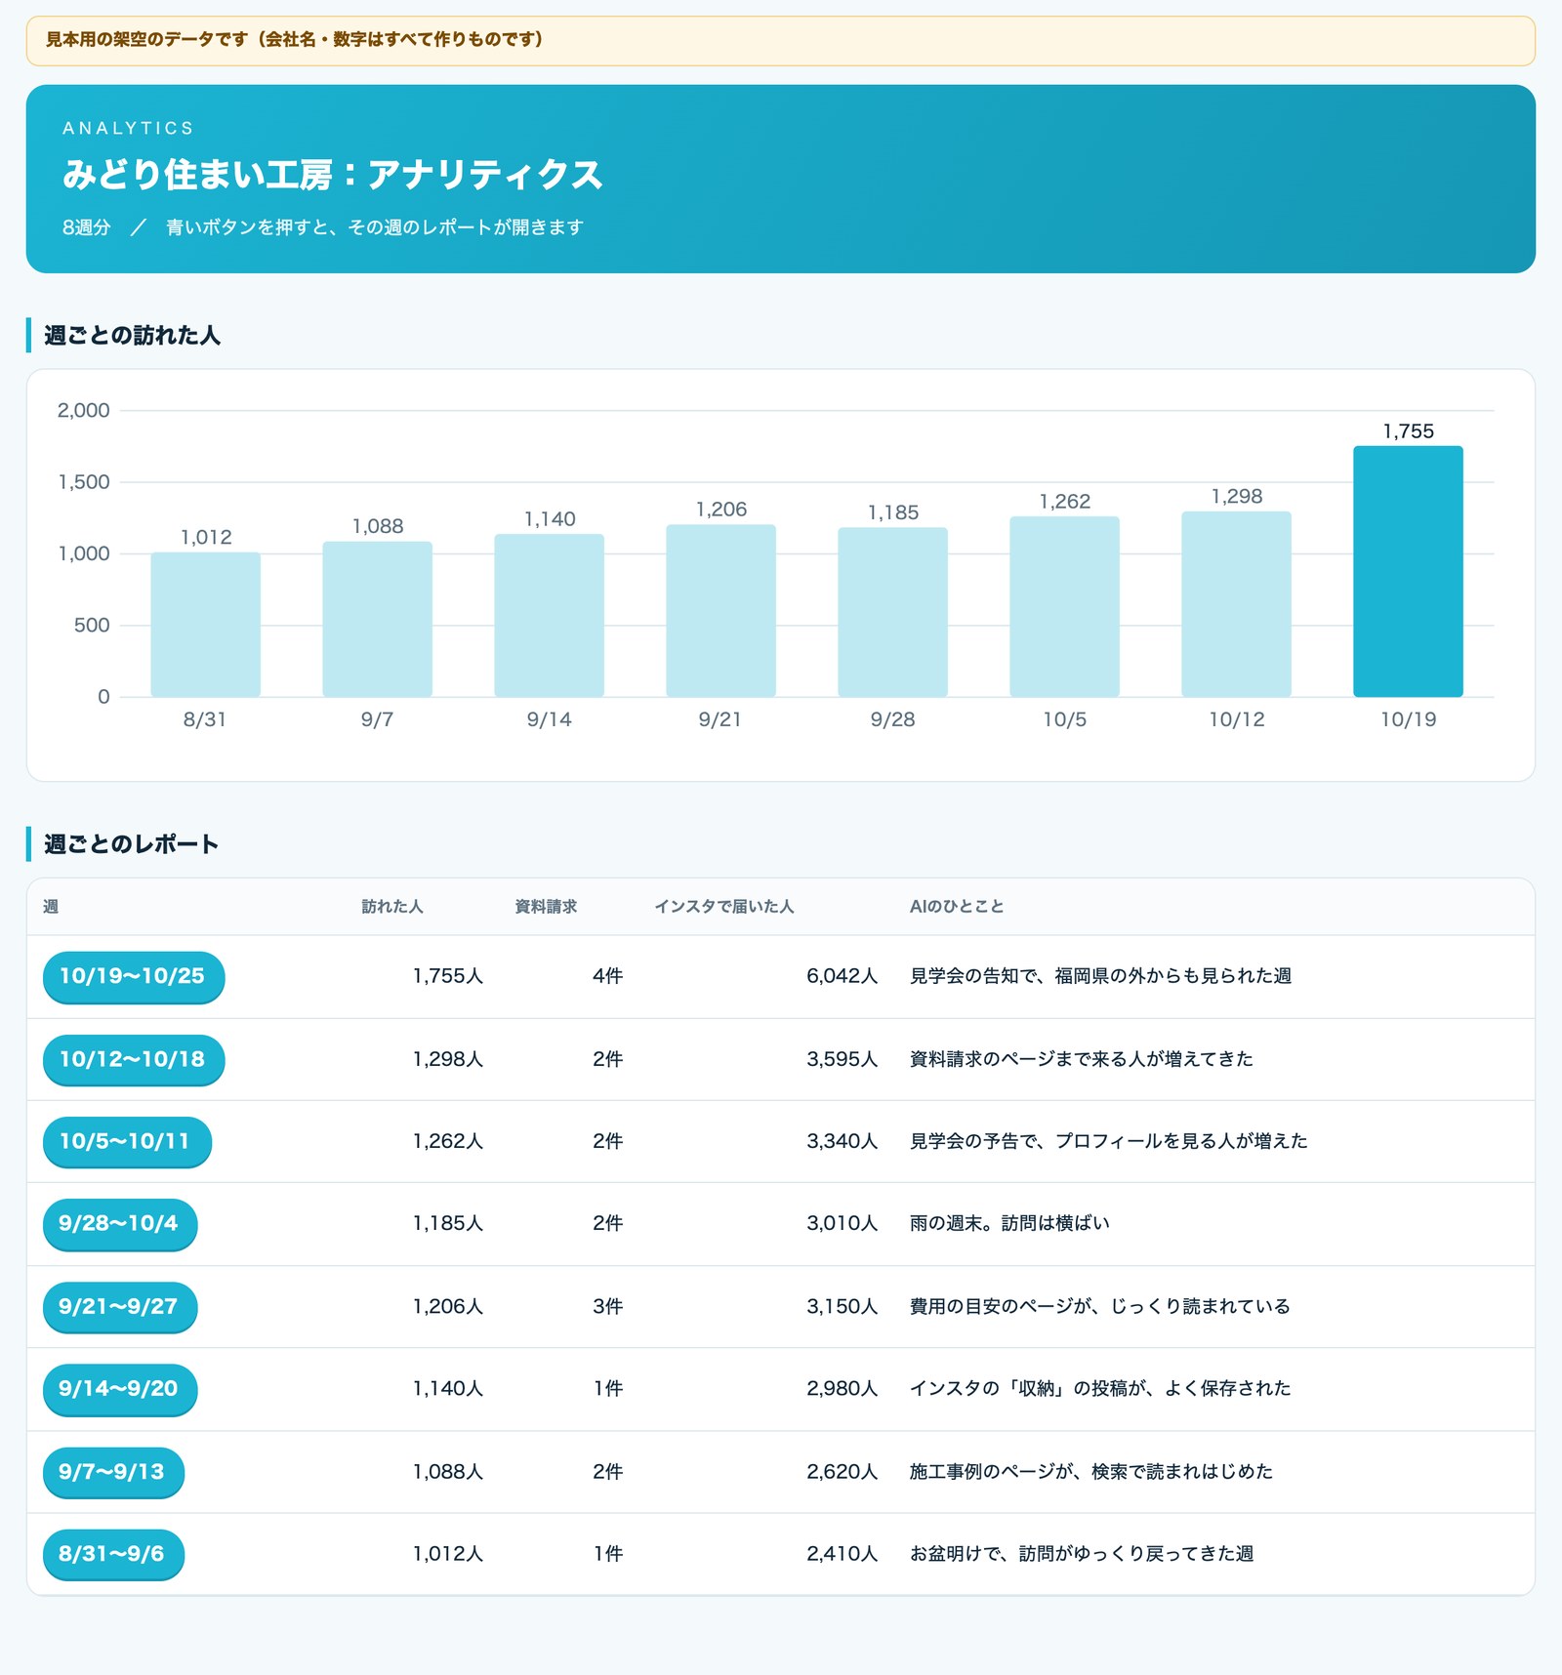Click the comment about 福岡県の外からも見られた週
Viewport: 1562px width, 1675px height.
pyautogui.click(x=1100, y=976)
